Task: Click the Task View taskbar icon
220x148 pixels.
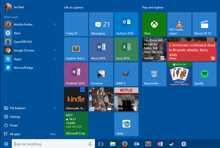Action: 101,144
